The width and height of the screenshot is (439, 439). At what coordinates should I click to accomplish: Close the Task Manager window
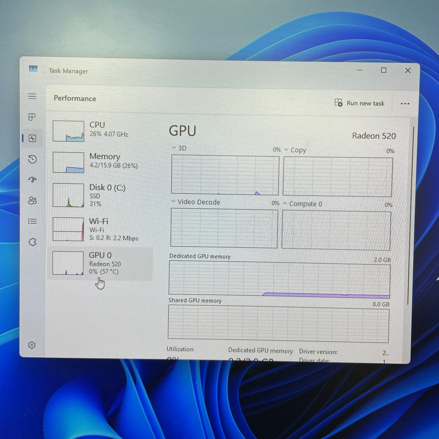coord(408,70)
